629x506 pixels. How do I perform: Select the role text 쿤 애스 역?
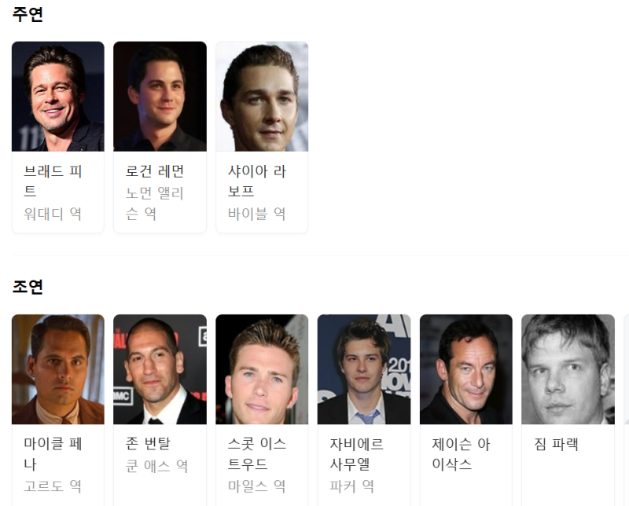tap(156, 466)
